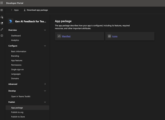
Task: Select Open in Teams Toolkit
Action: 21,97
